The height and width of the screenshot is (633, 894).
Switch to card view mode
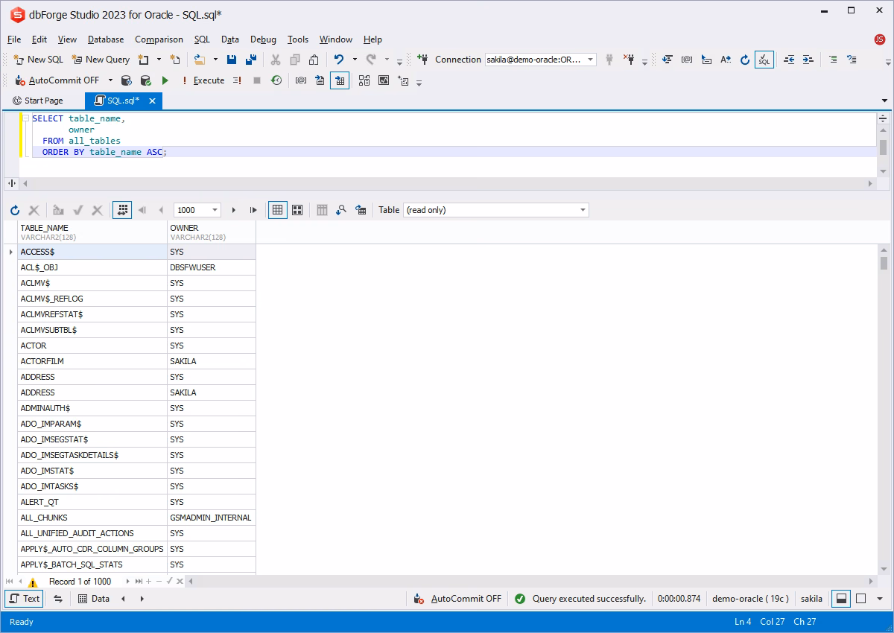point(297,211)
